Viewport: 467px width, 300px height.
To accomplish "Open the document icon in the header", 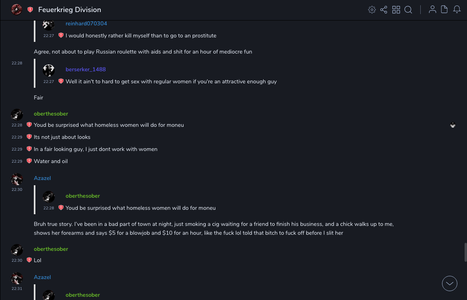I will [x=444, y=10].
